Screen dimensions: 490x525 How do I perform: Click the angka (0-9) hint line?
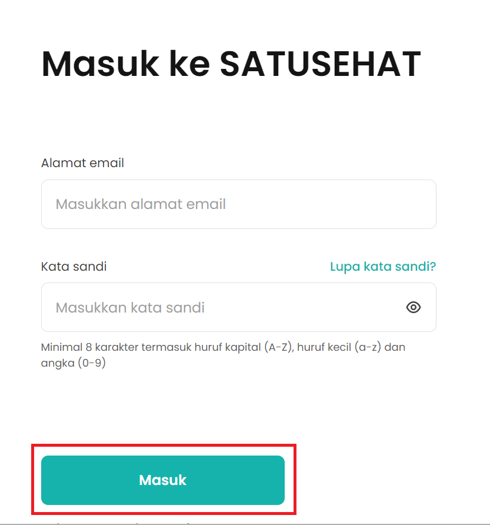(74, 363)
